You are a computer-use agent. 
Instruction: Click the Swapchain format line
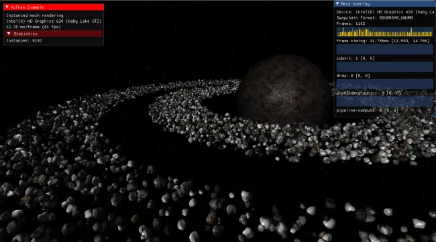click(x=374, y=18)
